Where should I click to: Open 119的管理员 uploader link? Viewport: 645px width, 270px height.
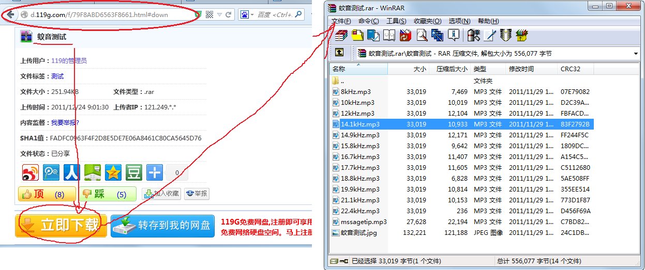[x=69, y=60]
